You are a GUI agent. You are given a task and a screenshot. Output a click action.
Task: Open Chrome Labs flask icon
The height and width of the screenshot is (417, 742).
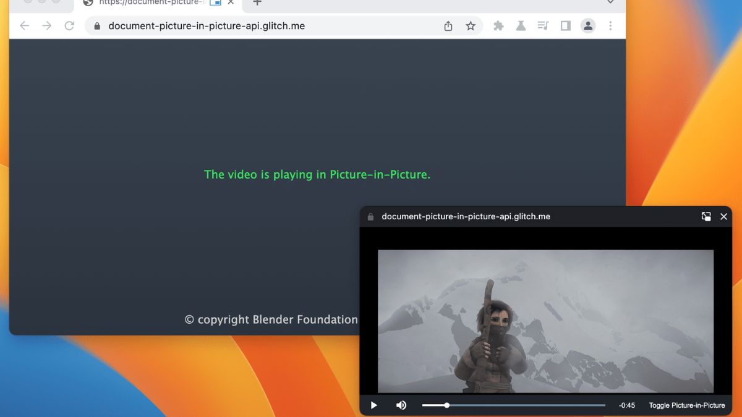click(x=521, y=26)
